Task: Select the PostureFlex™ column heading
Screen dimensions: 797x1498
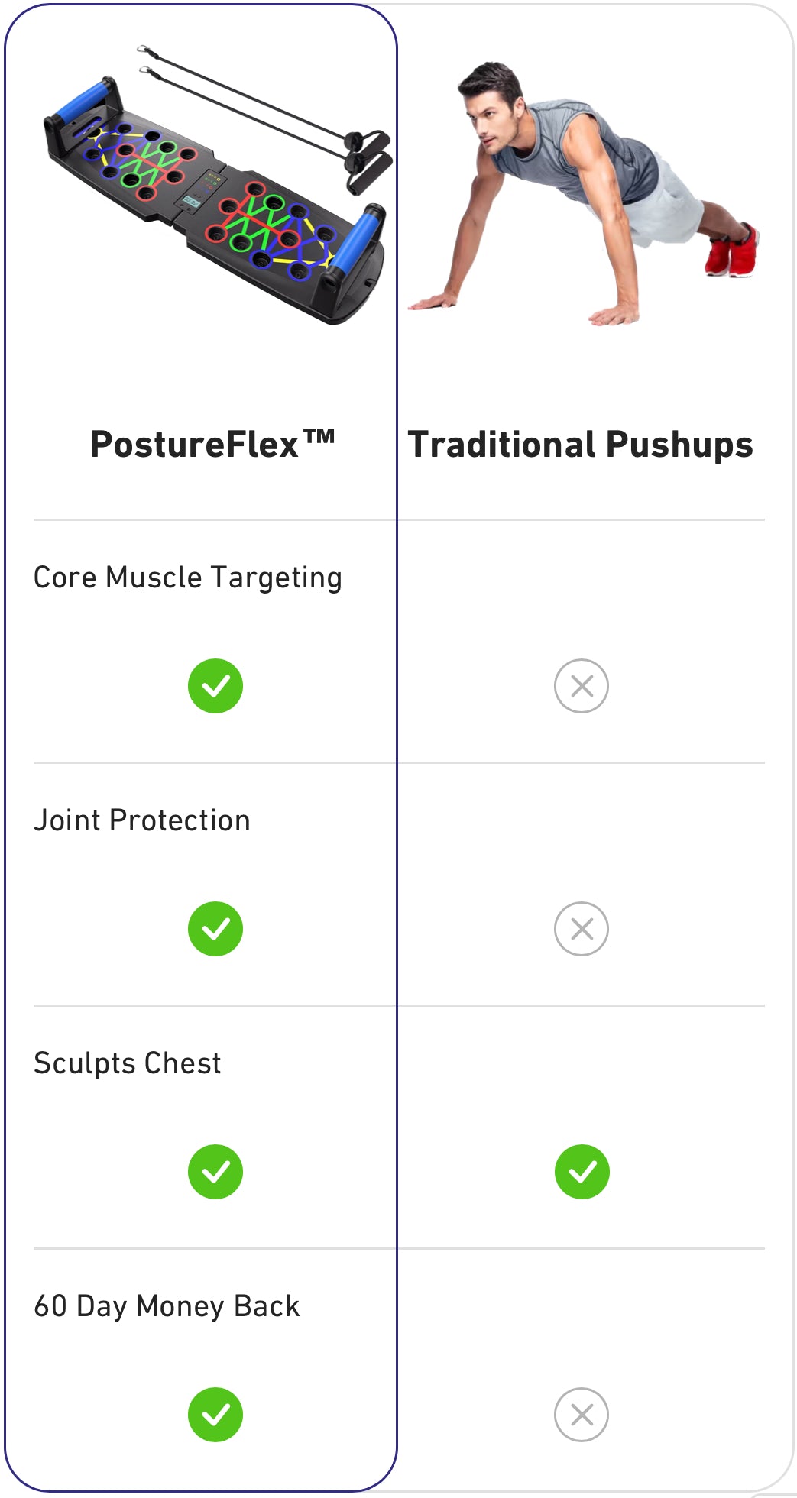Action: pos(212,445)
